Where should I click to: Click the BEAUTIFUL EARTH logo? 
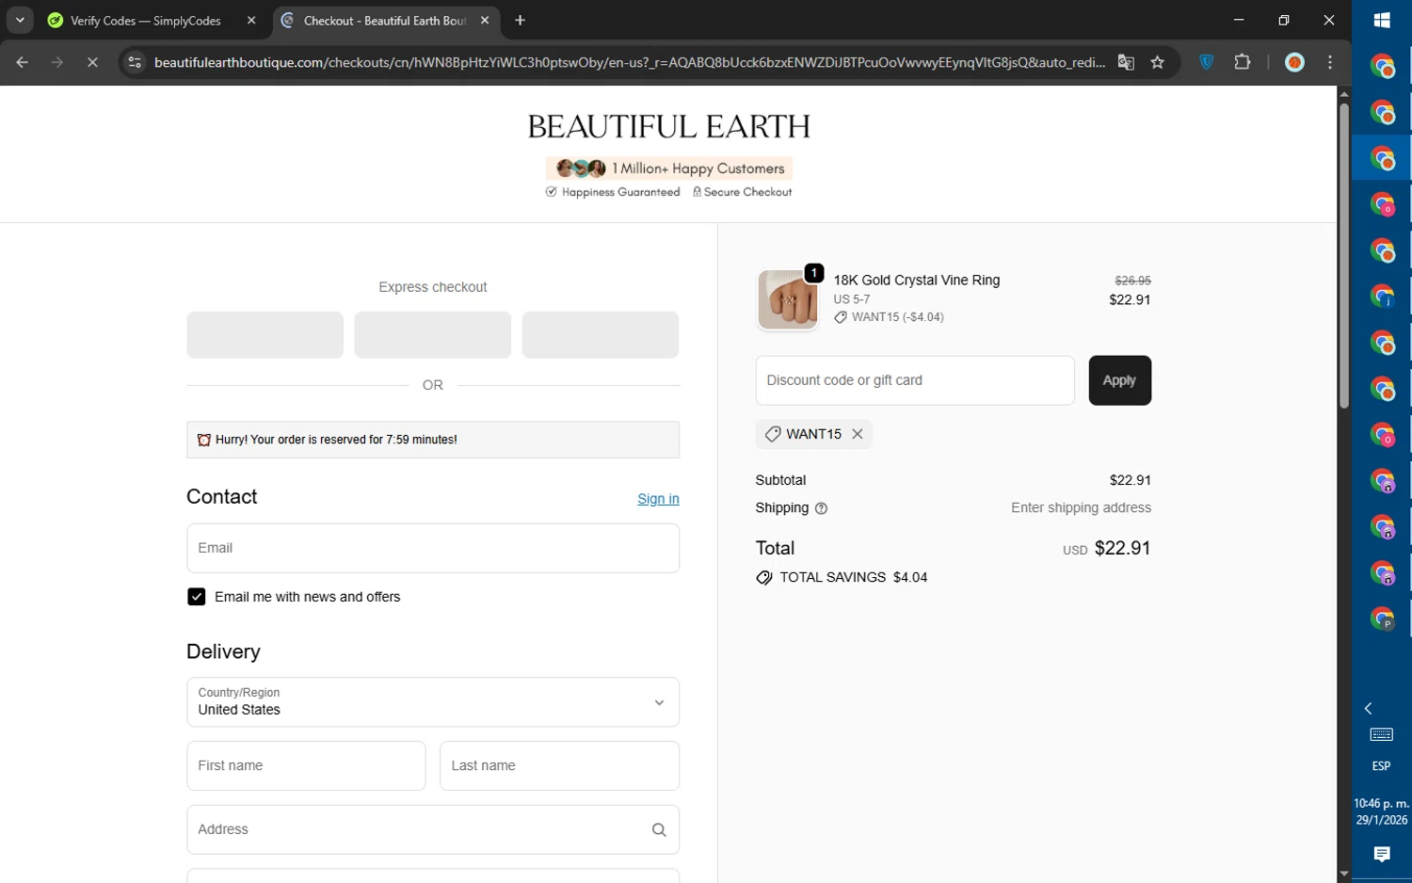coord(668,126)
